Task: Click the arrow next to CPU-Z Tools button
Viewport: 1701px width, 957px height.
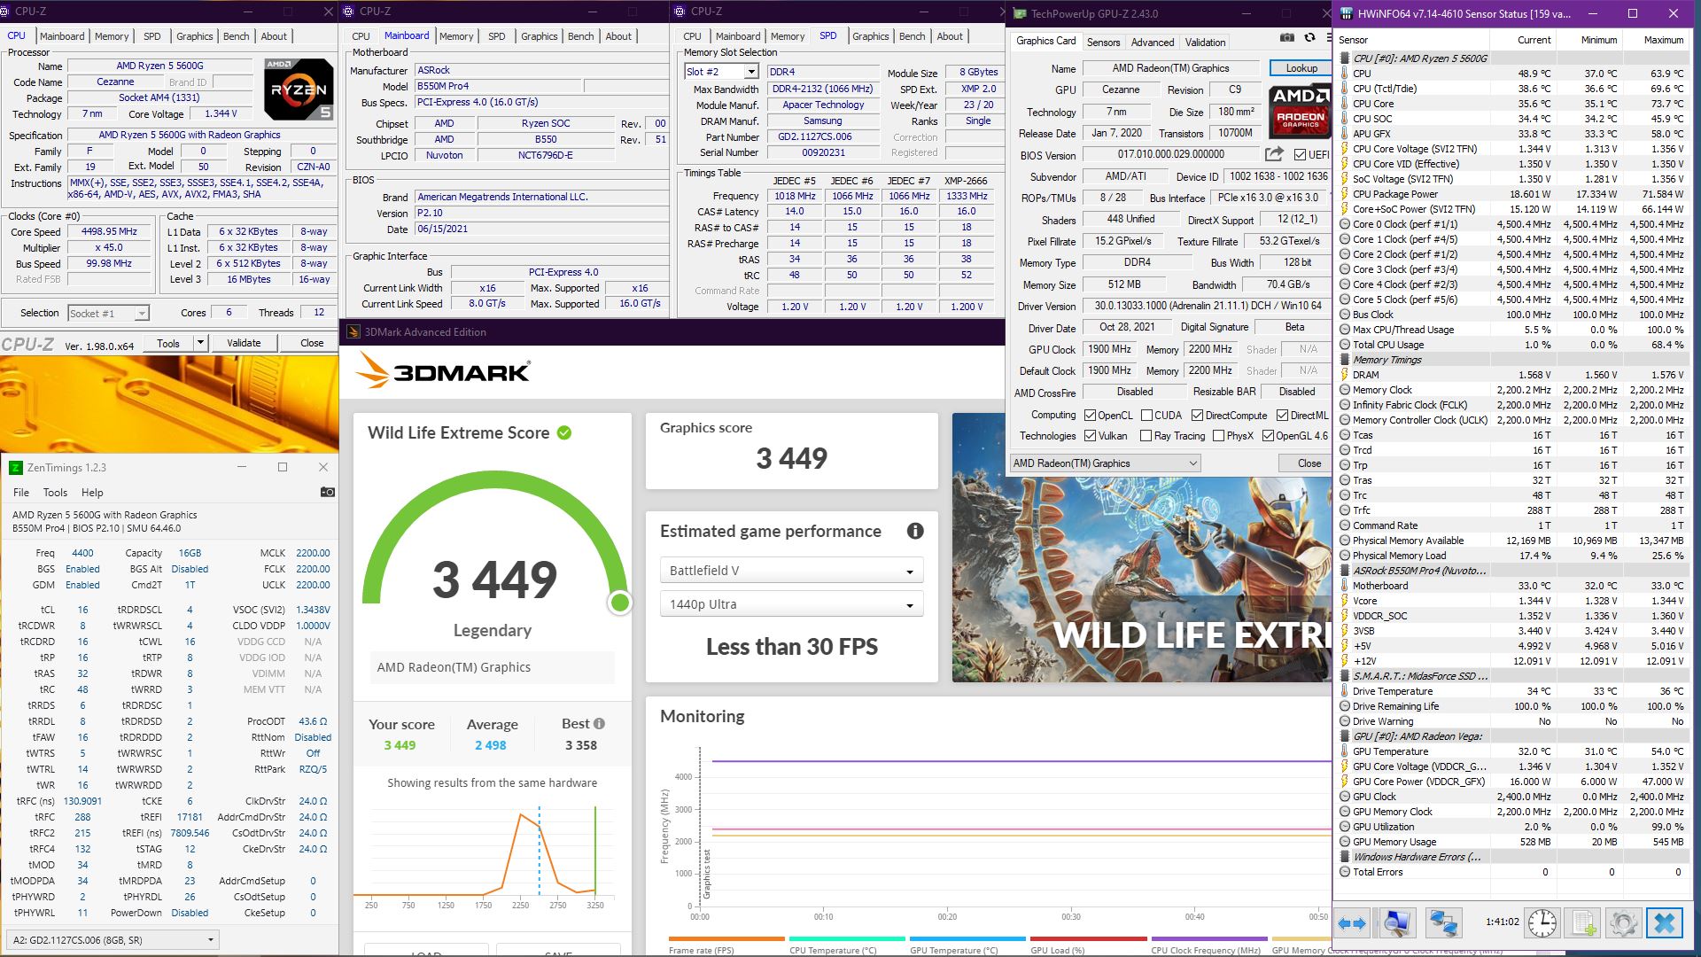Action: tap(200, 343)
